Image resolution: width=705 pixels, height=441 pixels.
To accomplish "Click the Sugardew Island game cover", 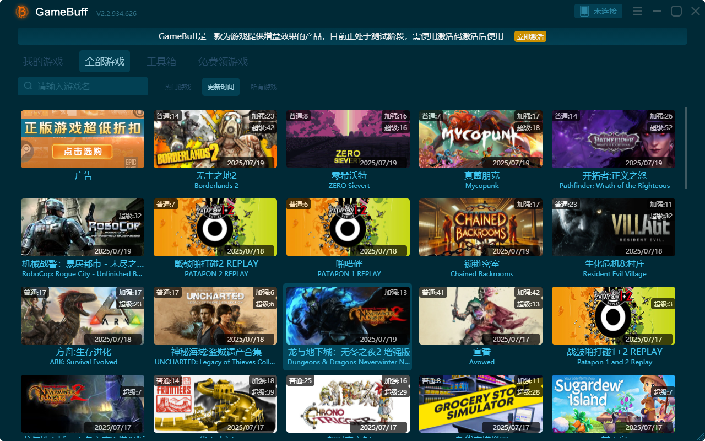I will [x=613, y=404].
